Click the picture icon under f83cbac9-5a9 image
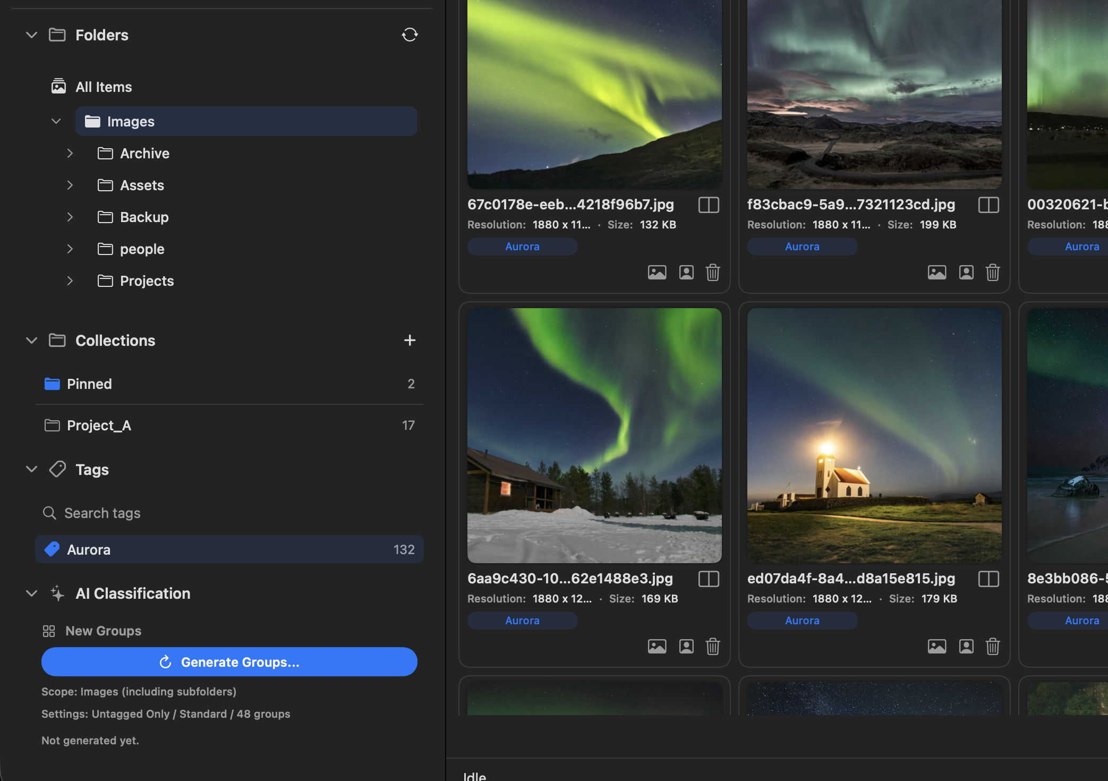 937,273
